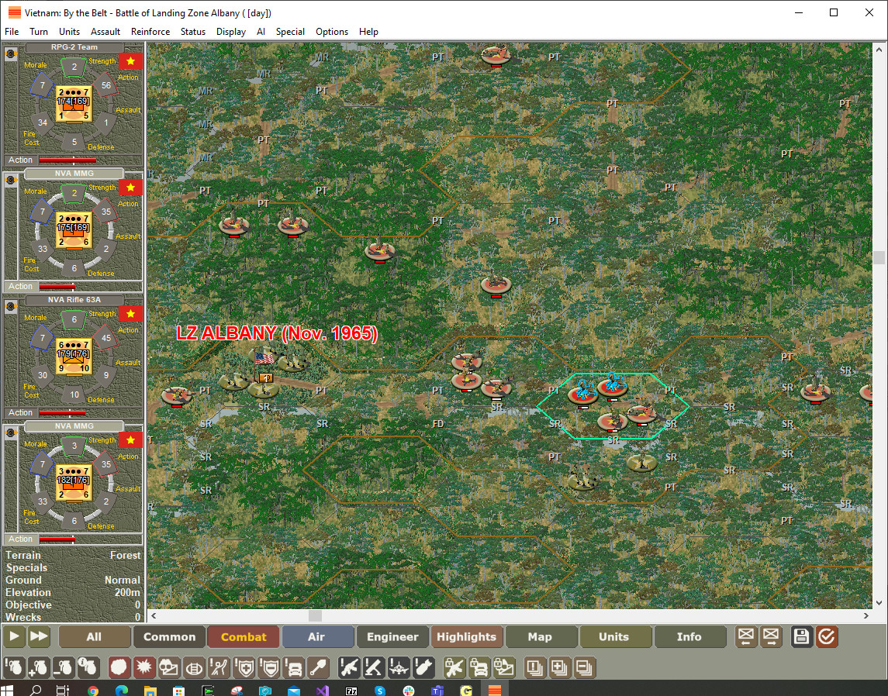The image size is (888, 696).
Task: Open the Windows taskbar search icon
Action: tap(35, 691)
